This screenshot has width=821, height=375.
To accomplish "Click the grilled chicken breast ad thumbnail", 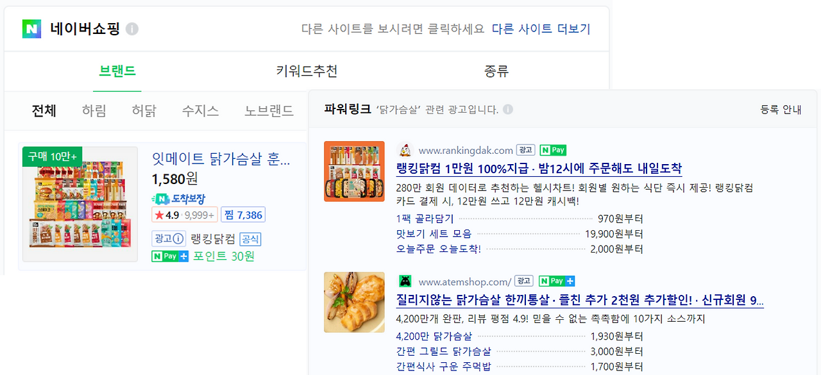I will coord(354,302).
